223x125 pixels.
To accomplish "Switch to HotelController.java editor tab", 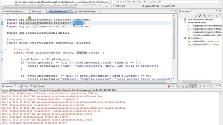I will pyautogui.click(x=13, y=11).
